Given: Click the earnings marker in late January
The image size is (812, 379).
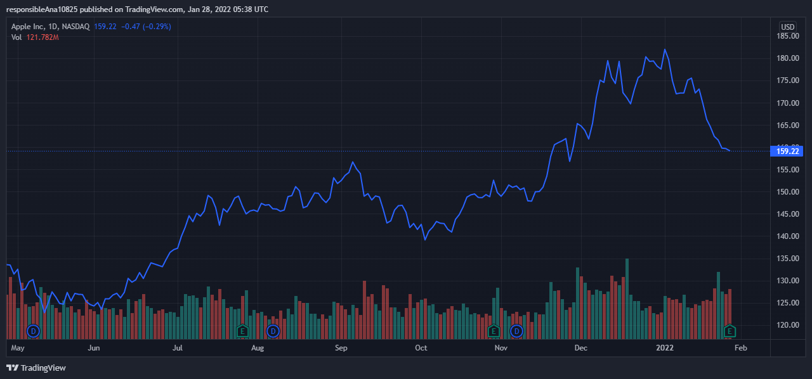Looking at the screenshot, I should (x=730, y=331).
